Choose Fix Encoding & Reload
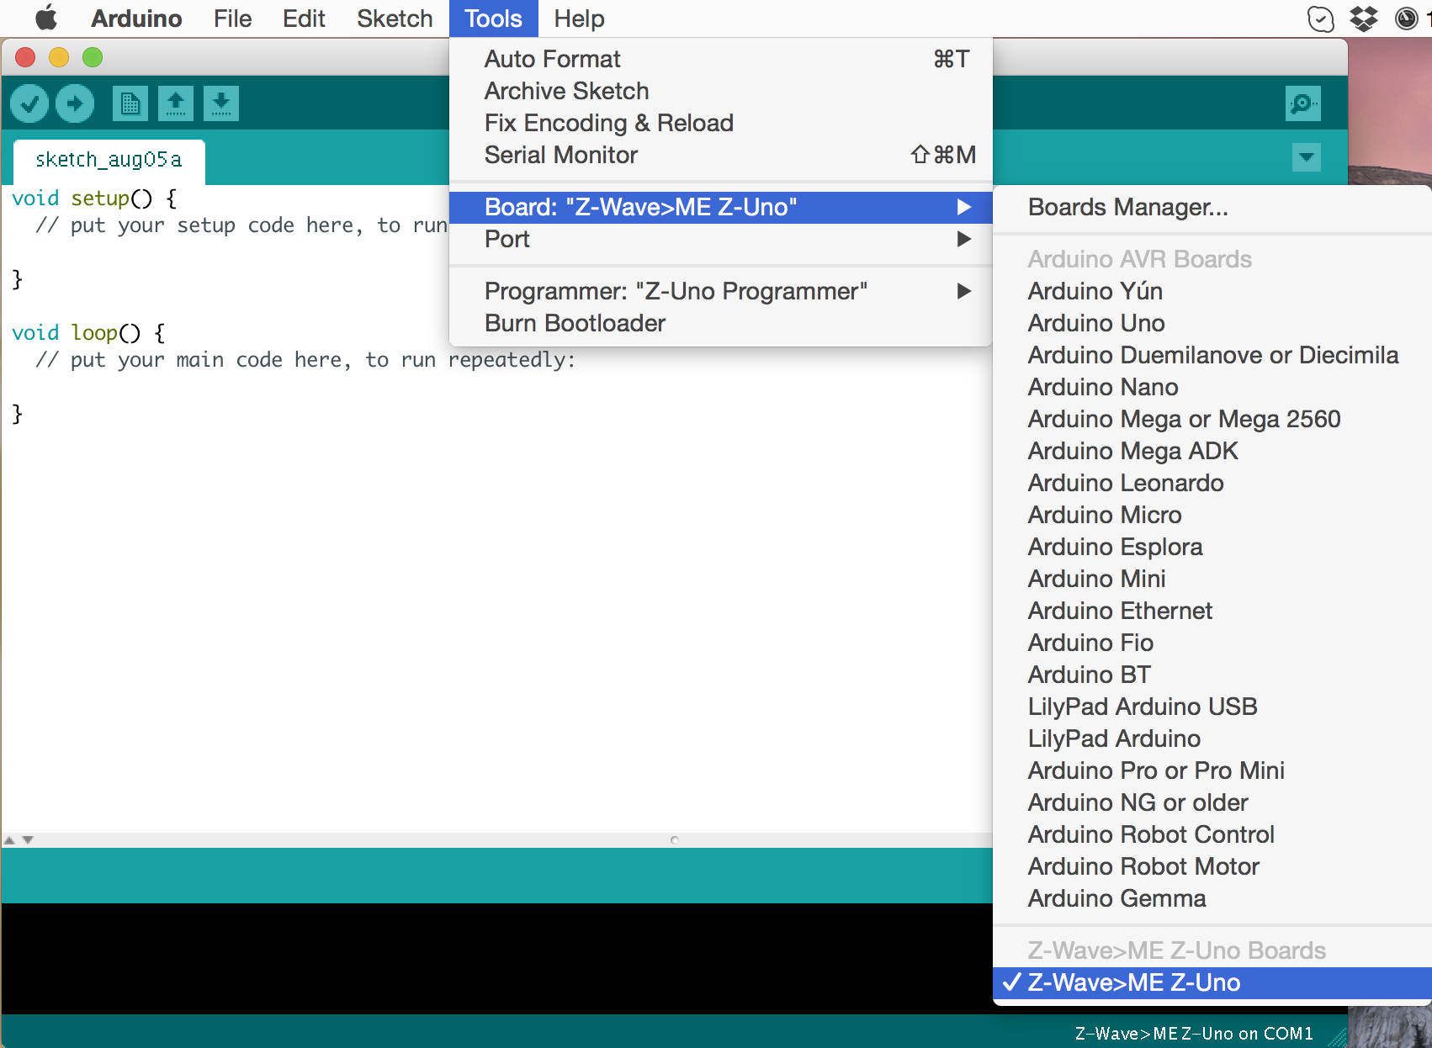Image resolution: width=1432 pixels, height=1048 pixels. (721, 124)
